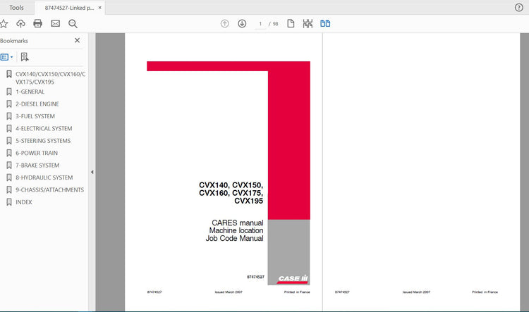The width and height of the screenshot is (529, 312).
Task: Click bookmark icon beside 7-BRAKE SYSTEM
Action: [9, 166]
